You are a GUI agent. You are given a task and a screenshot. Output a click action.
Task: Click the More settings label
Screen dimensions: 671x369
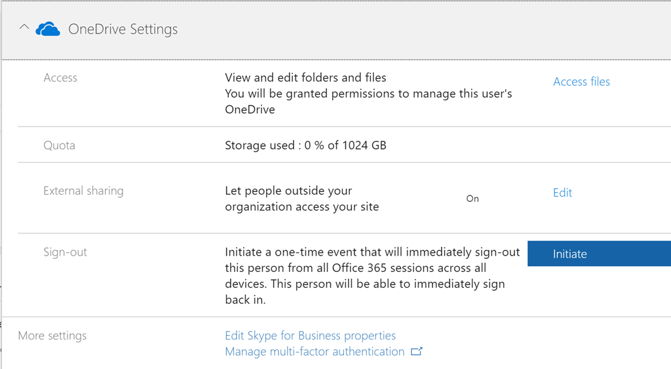click(x=52, y=336)
